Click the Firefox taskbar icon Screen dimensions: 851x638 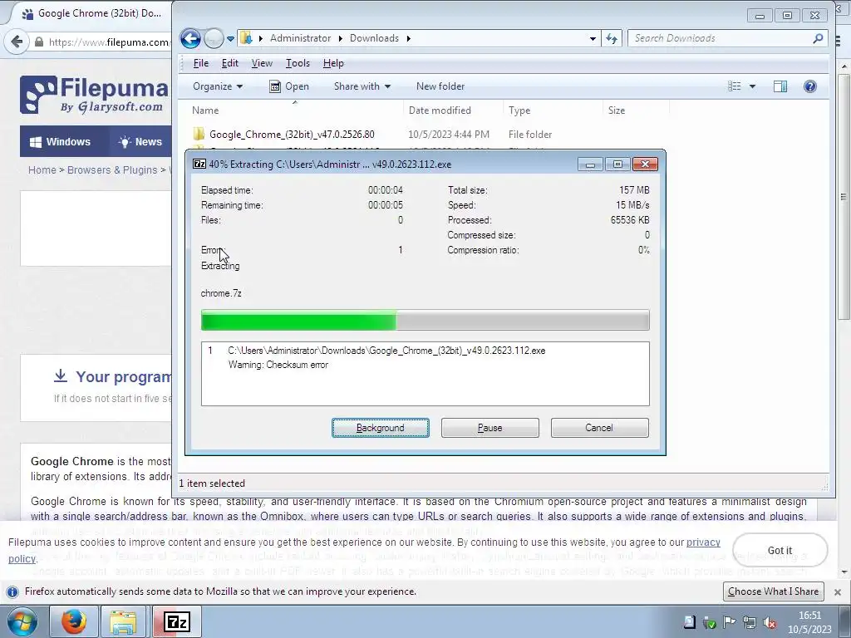click(74, 621)
